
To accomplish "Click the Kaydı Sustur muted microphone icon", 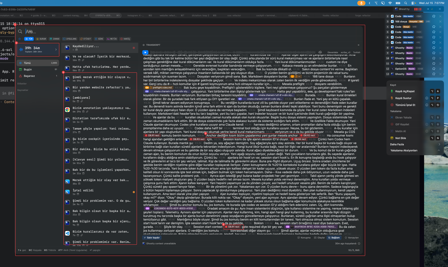I will click(x=392, y=98).
